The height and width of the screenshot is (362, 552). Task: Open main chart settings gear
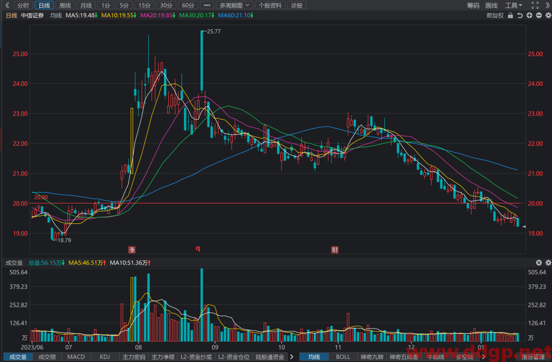pos(548,16)
